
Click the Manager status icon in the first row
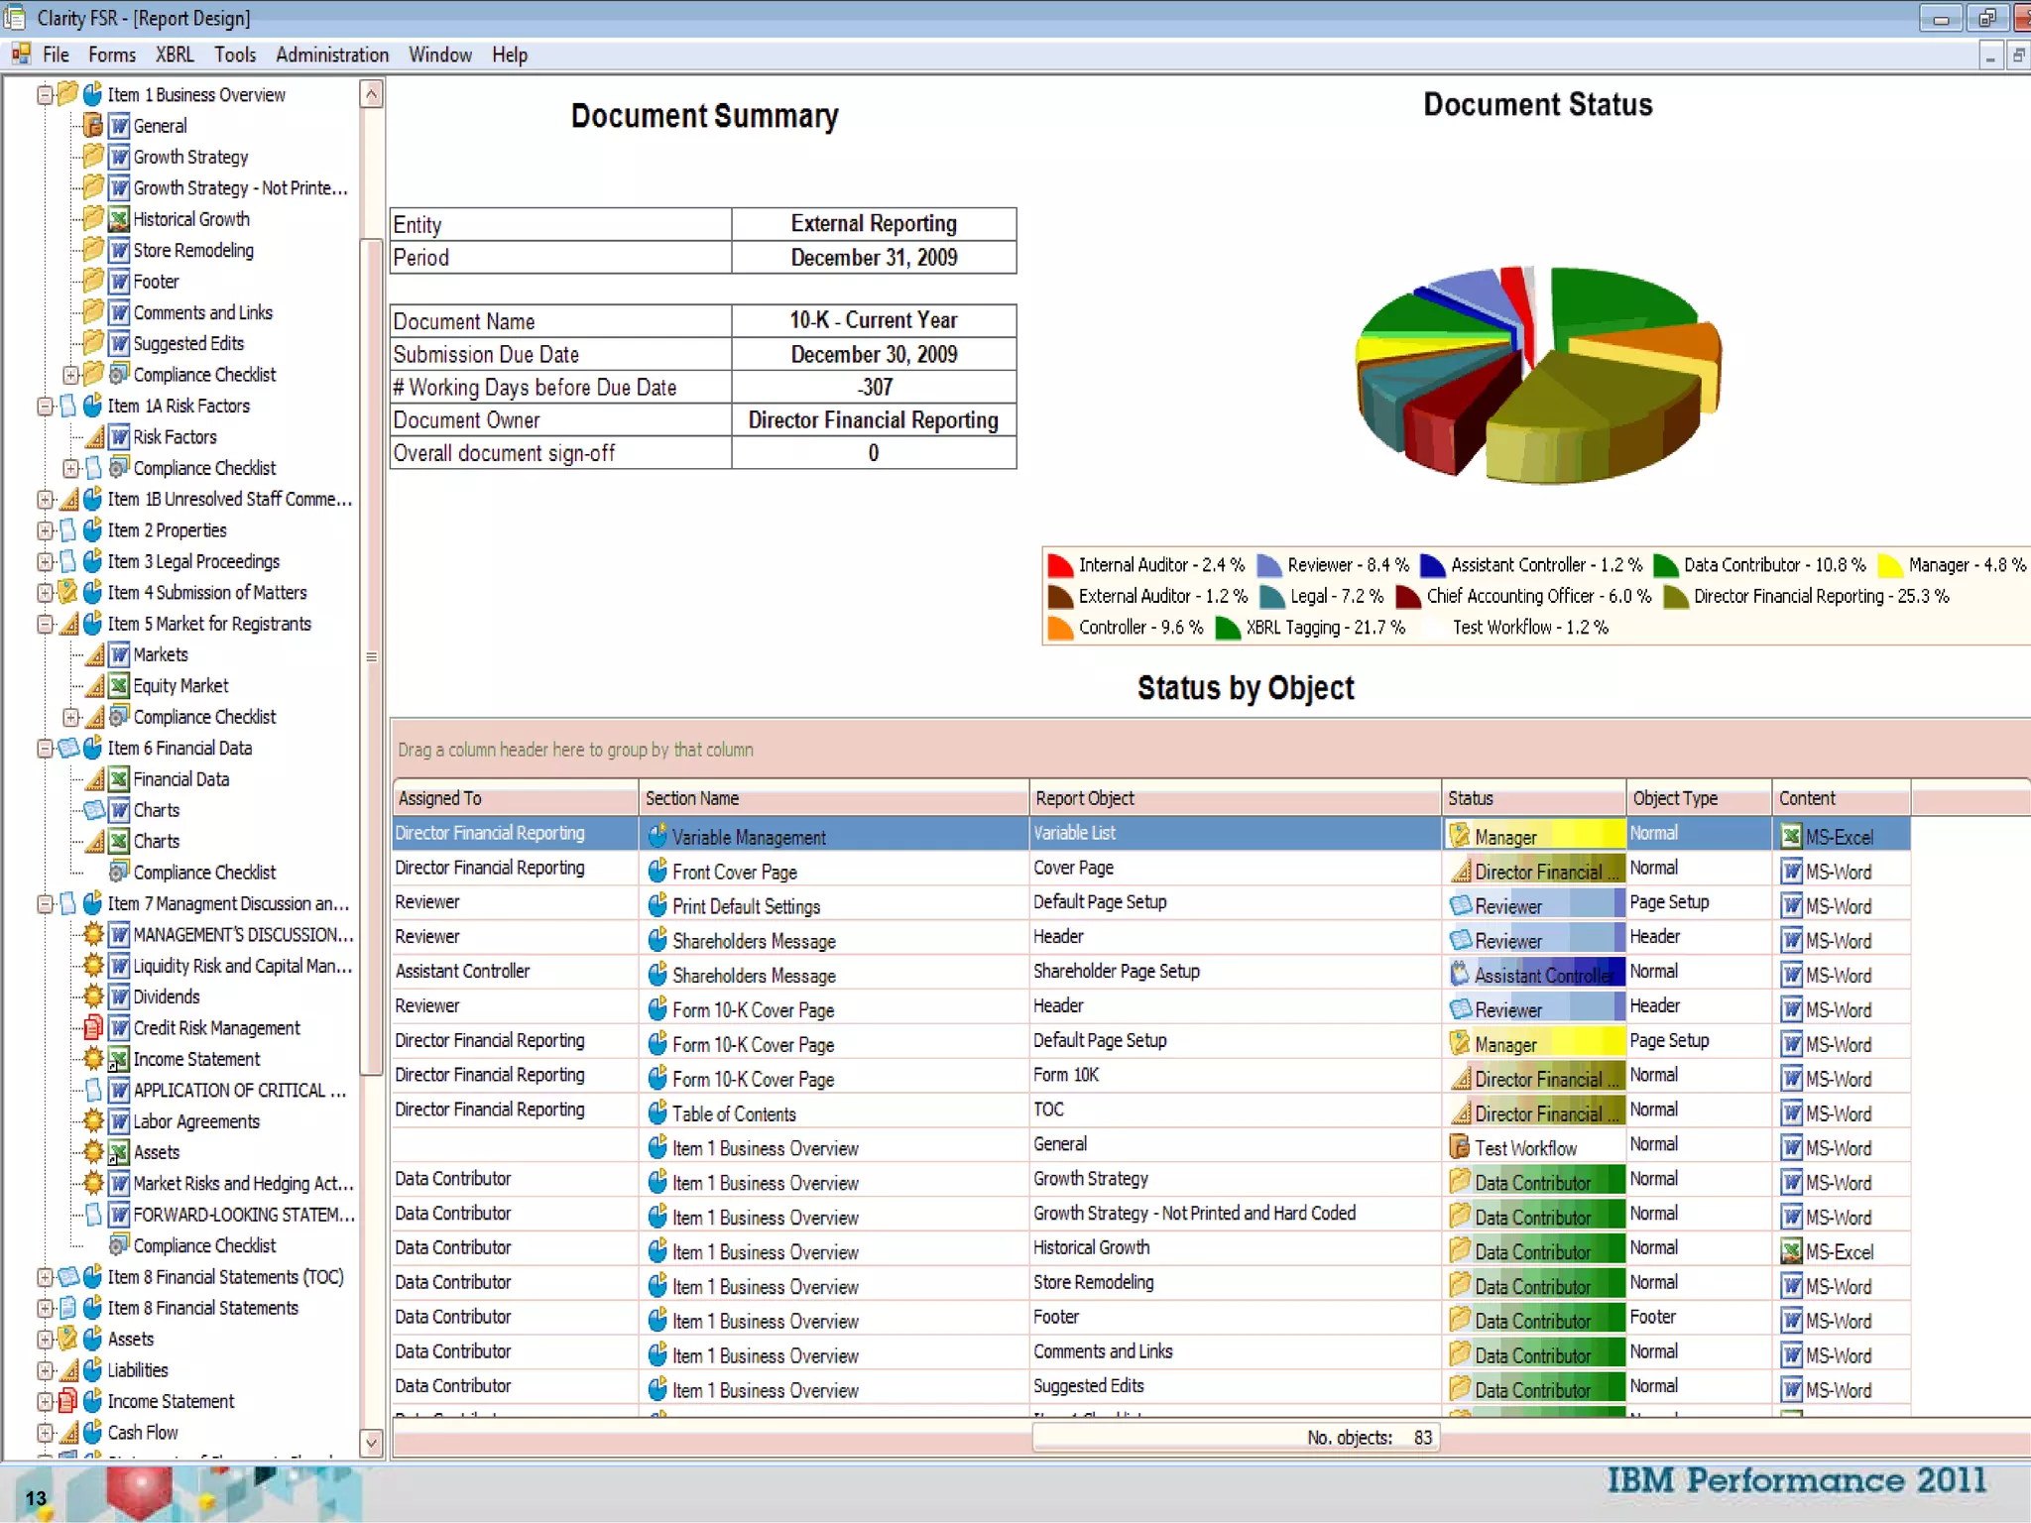coord(1459,836)
